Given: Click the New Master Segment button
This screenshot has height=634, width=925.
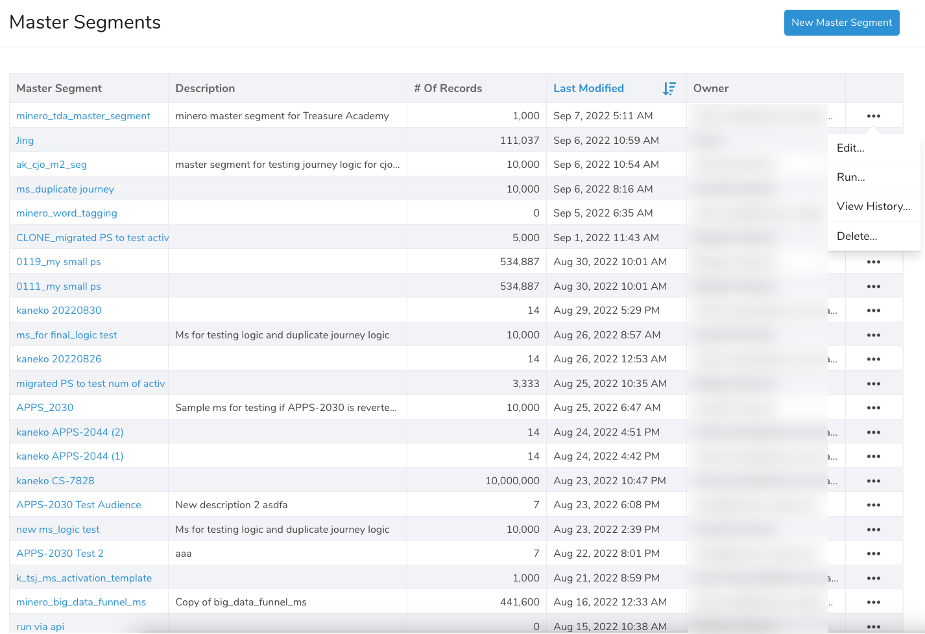Looking at the screenshot, I should pyautogui.click(x=841, y=23).
